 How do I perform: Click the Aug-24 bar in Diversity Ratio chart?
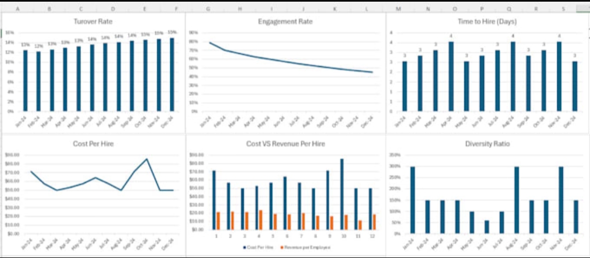pyautogui.click(x=516, y=200)
